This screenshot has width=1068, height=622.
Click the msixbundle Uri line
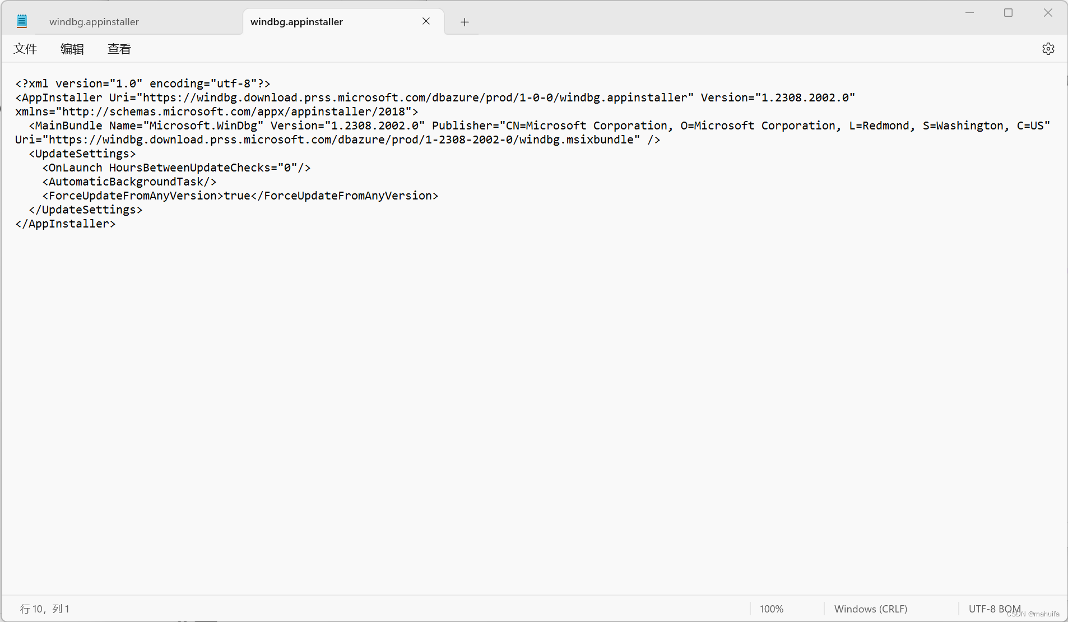[338, 140]
